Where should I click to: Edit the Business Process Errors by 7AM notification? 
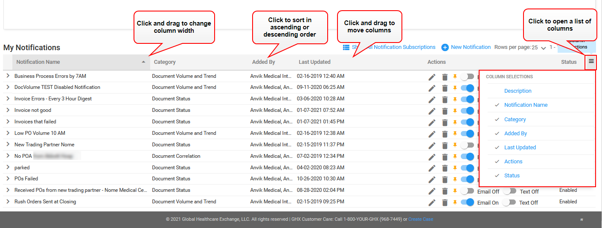[x=432, y=77]
